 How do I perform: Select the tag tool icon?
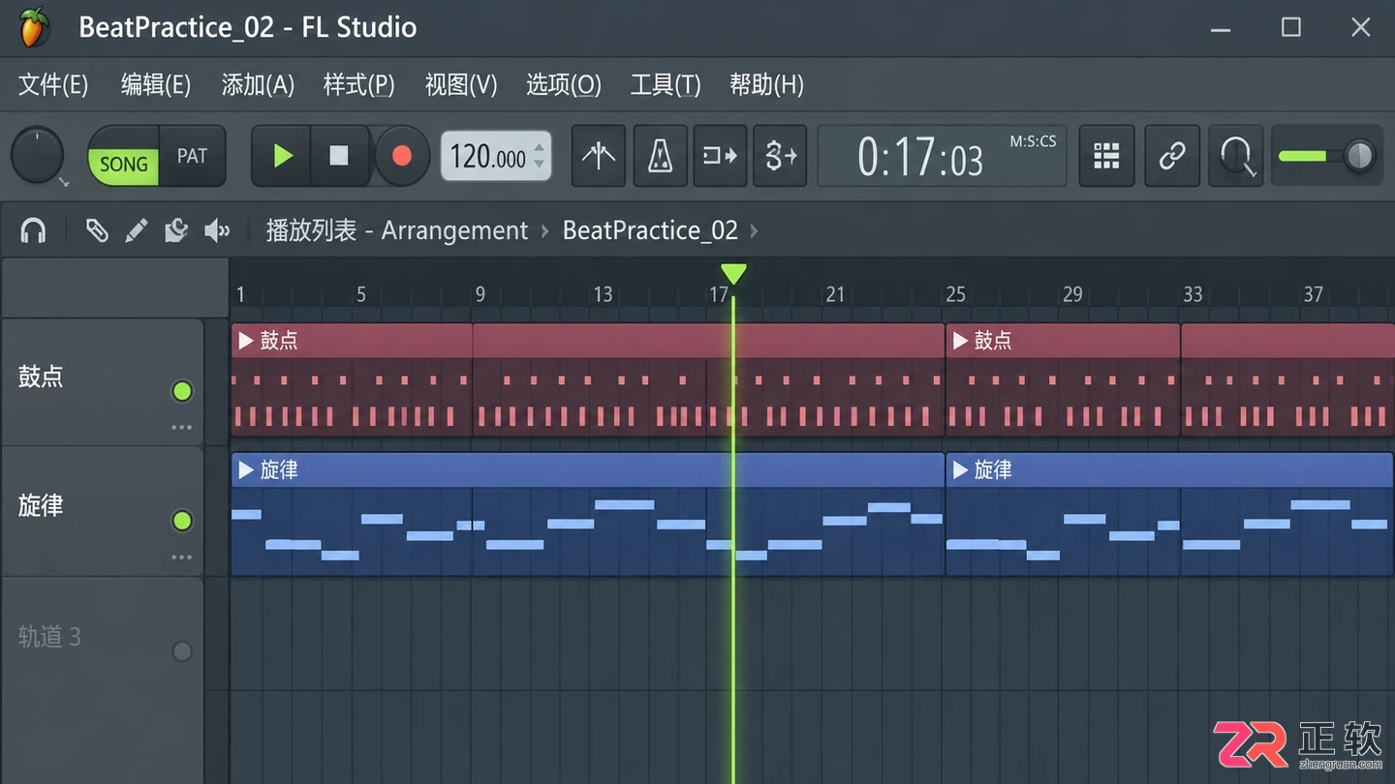[x=96, y=230]
